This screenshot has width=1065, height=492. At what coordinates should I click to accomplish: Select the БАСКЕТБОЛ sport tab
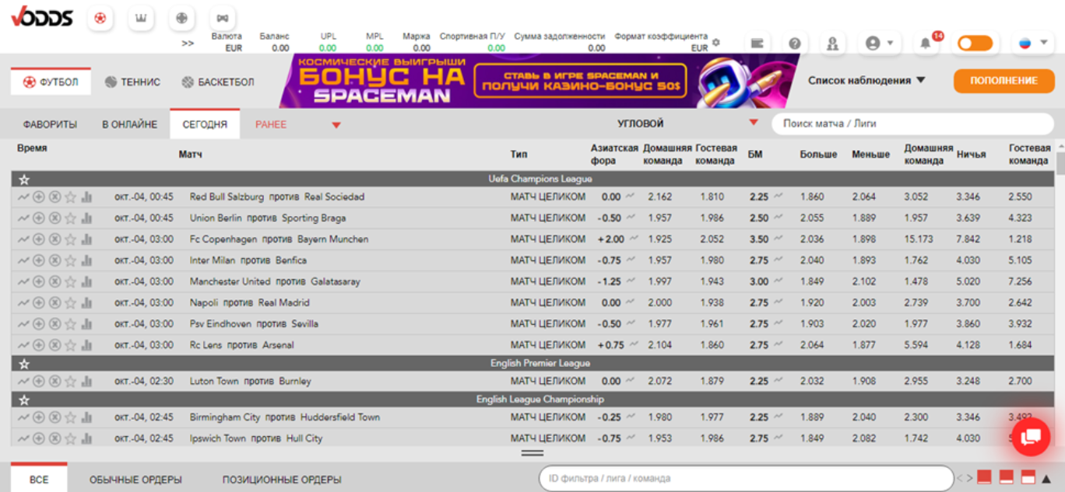pyautogui.click(x=218, y=82)
